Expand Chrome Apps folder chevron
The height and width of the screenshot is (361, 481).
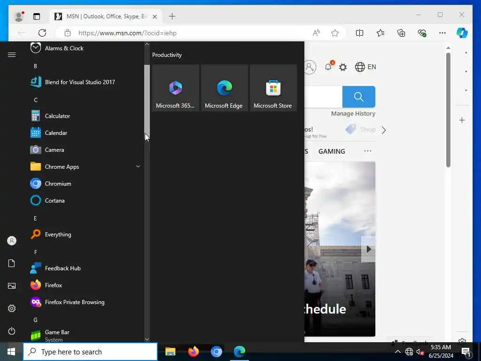(138, 166)
